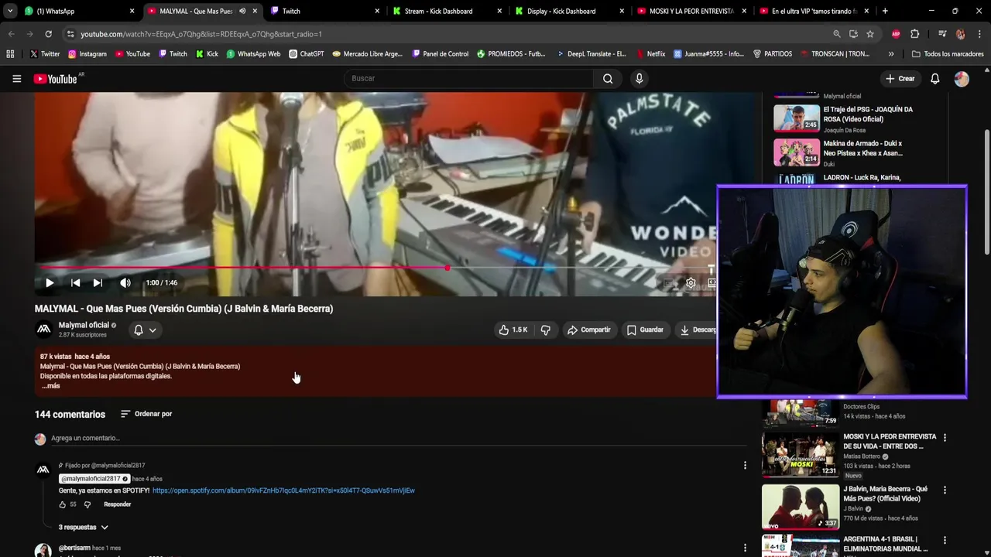Switch to MOSKI Y LA PEOR ENTREVISTA tab
Viewport: 991px width, 557px height.
[691, 11]
